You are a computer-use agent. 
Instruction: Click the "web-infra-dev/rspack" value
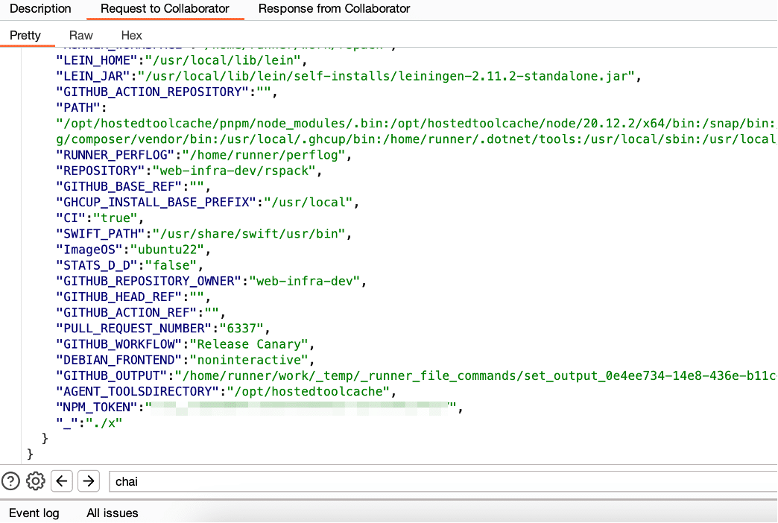(234, 171)
